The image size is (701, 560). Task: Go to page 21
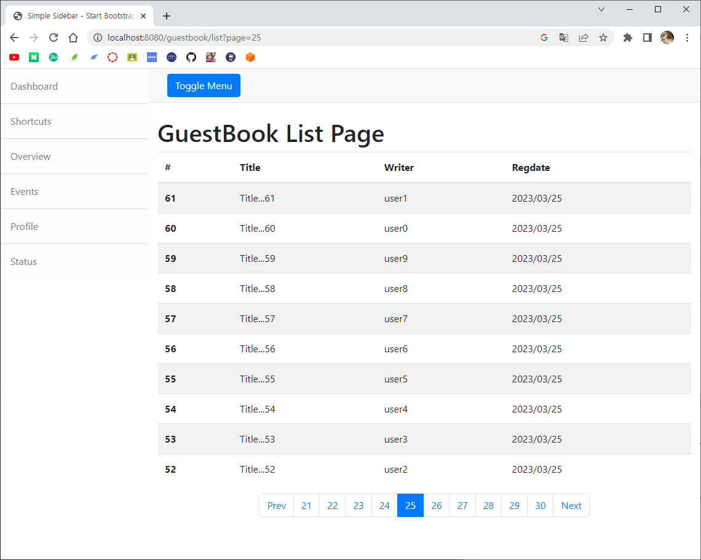click(306, 505)
